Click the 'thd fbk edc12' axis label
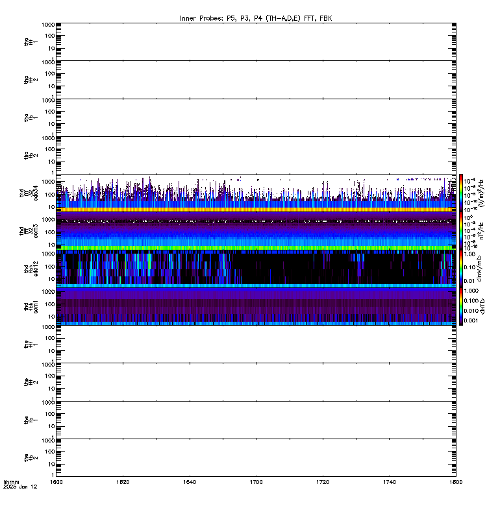This screenshot has width=487, height=519. coord(31,269)
